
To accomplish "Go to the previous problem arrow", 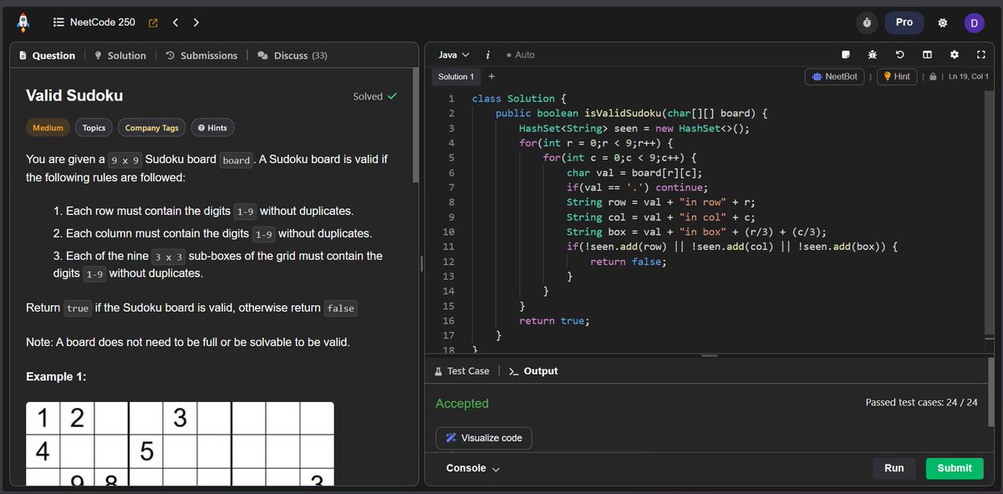I will click(x=176, y=23).
